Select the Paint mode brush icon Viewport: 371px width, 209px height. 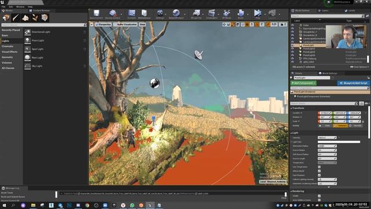tap(16, 18)
